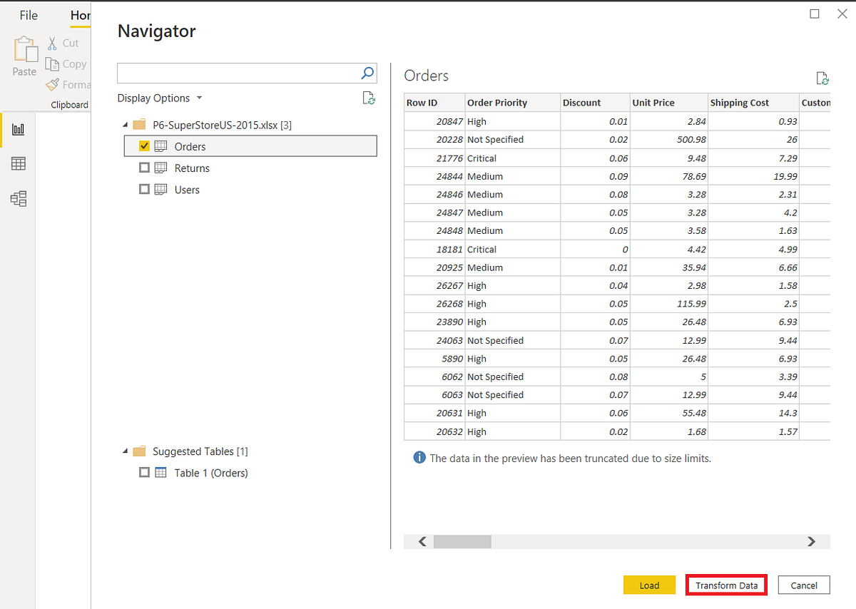Collapse the P6-SuperStoreUS-2015.xlsx node
This screenshot has height=609, width=856.
tap(125, 124)
